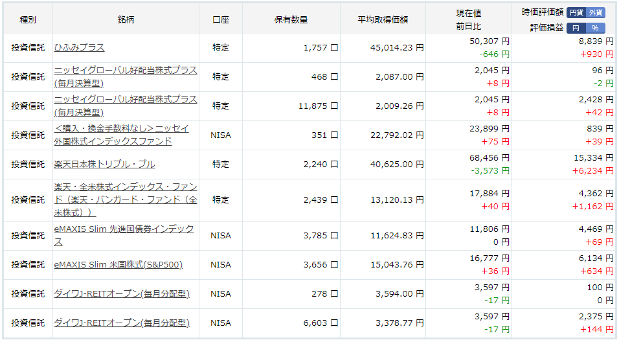This screenshot has height=342, width=619.
Task: Click the 現在値 header label
Action: click(469, 14)
